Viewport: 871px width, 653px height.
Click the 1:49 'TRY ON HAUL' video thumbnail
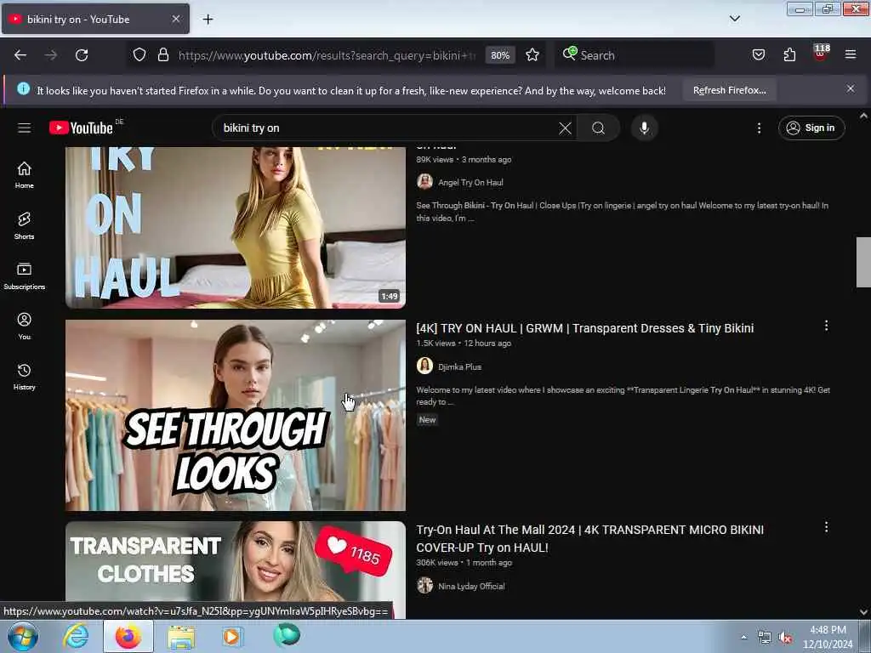point(236,227)
